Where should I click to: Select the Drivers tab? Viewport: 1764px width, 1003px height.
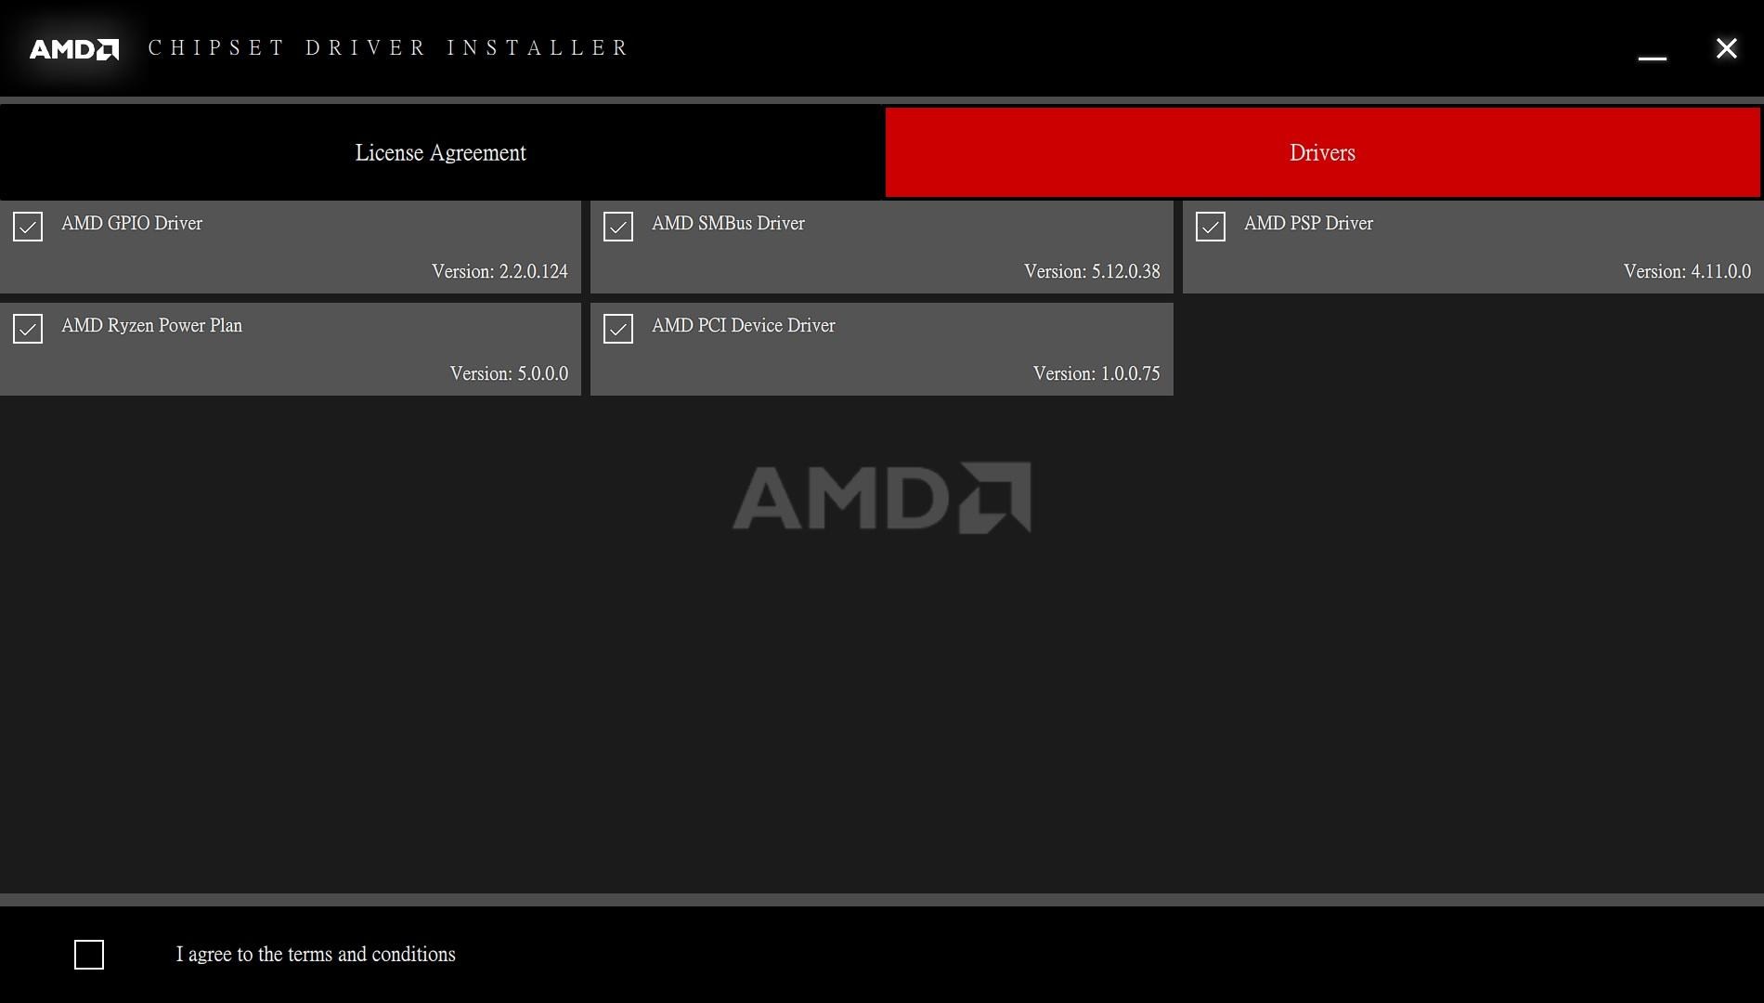pos(1322,152)
